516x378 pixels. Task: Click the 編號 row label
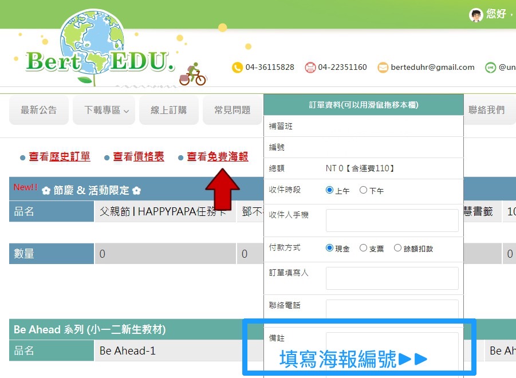(x=277, y=147)
